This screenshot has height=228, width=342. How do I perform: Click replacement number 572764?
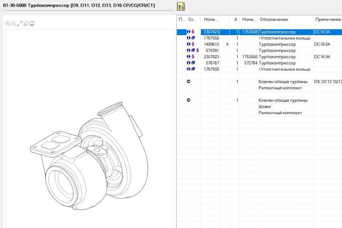click(249, 63)
